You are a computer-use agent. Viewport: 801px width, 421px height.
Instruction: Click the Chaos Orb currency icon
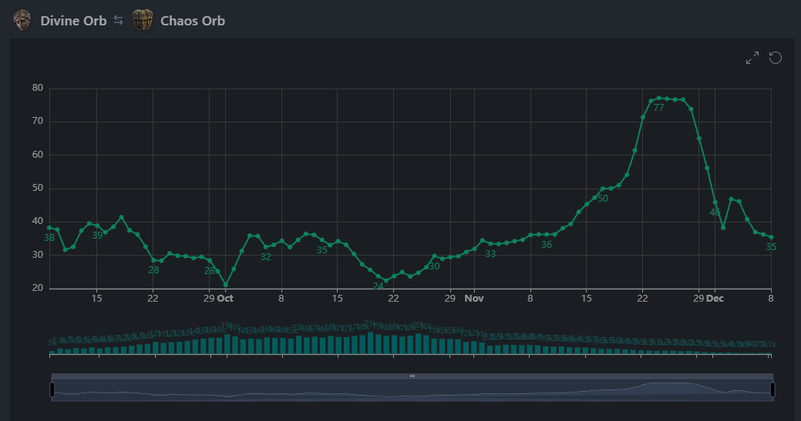[x=143, y=20]
